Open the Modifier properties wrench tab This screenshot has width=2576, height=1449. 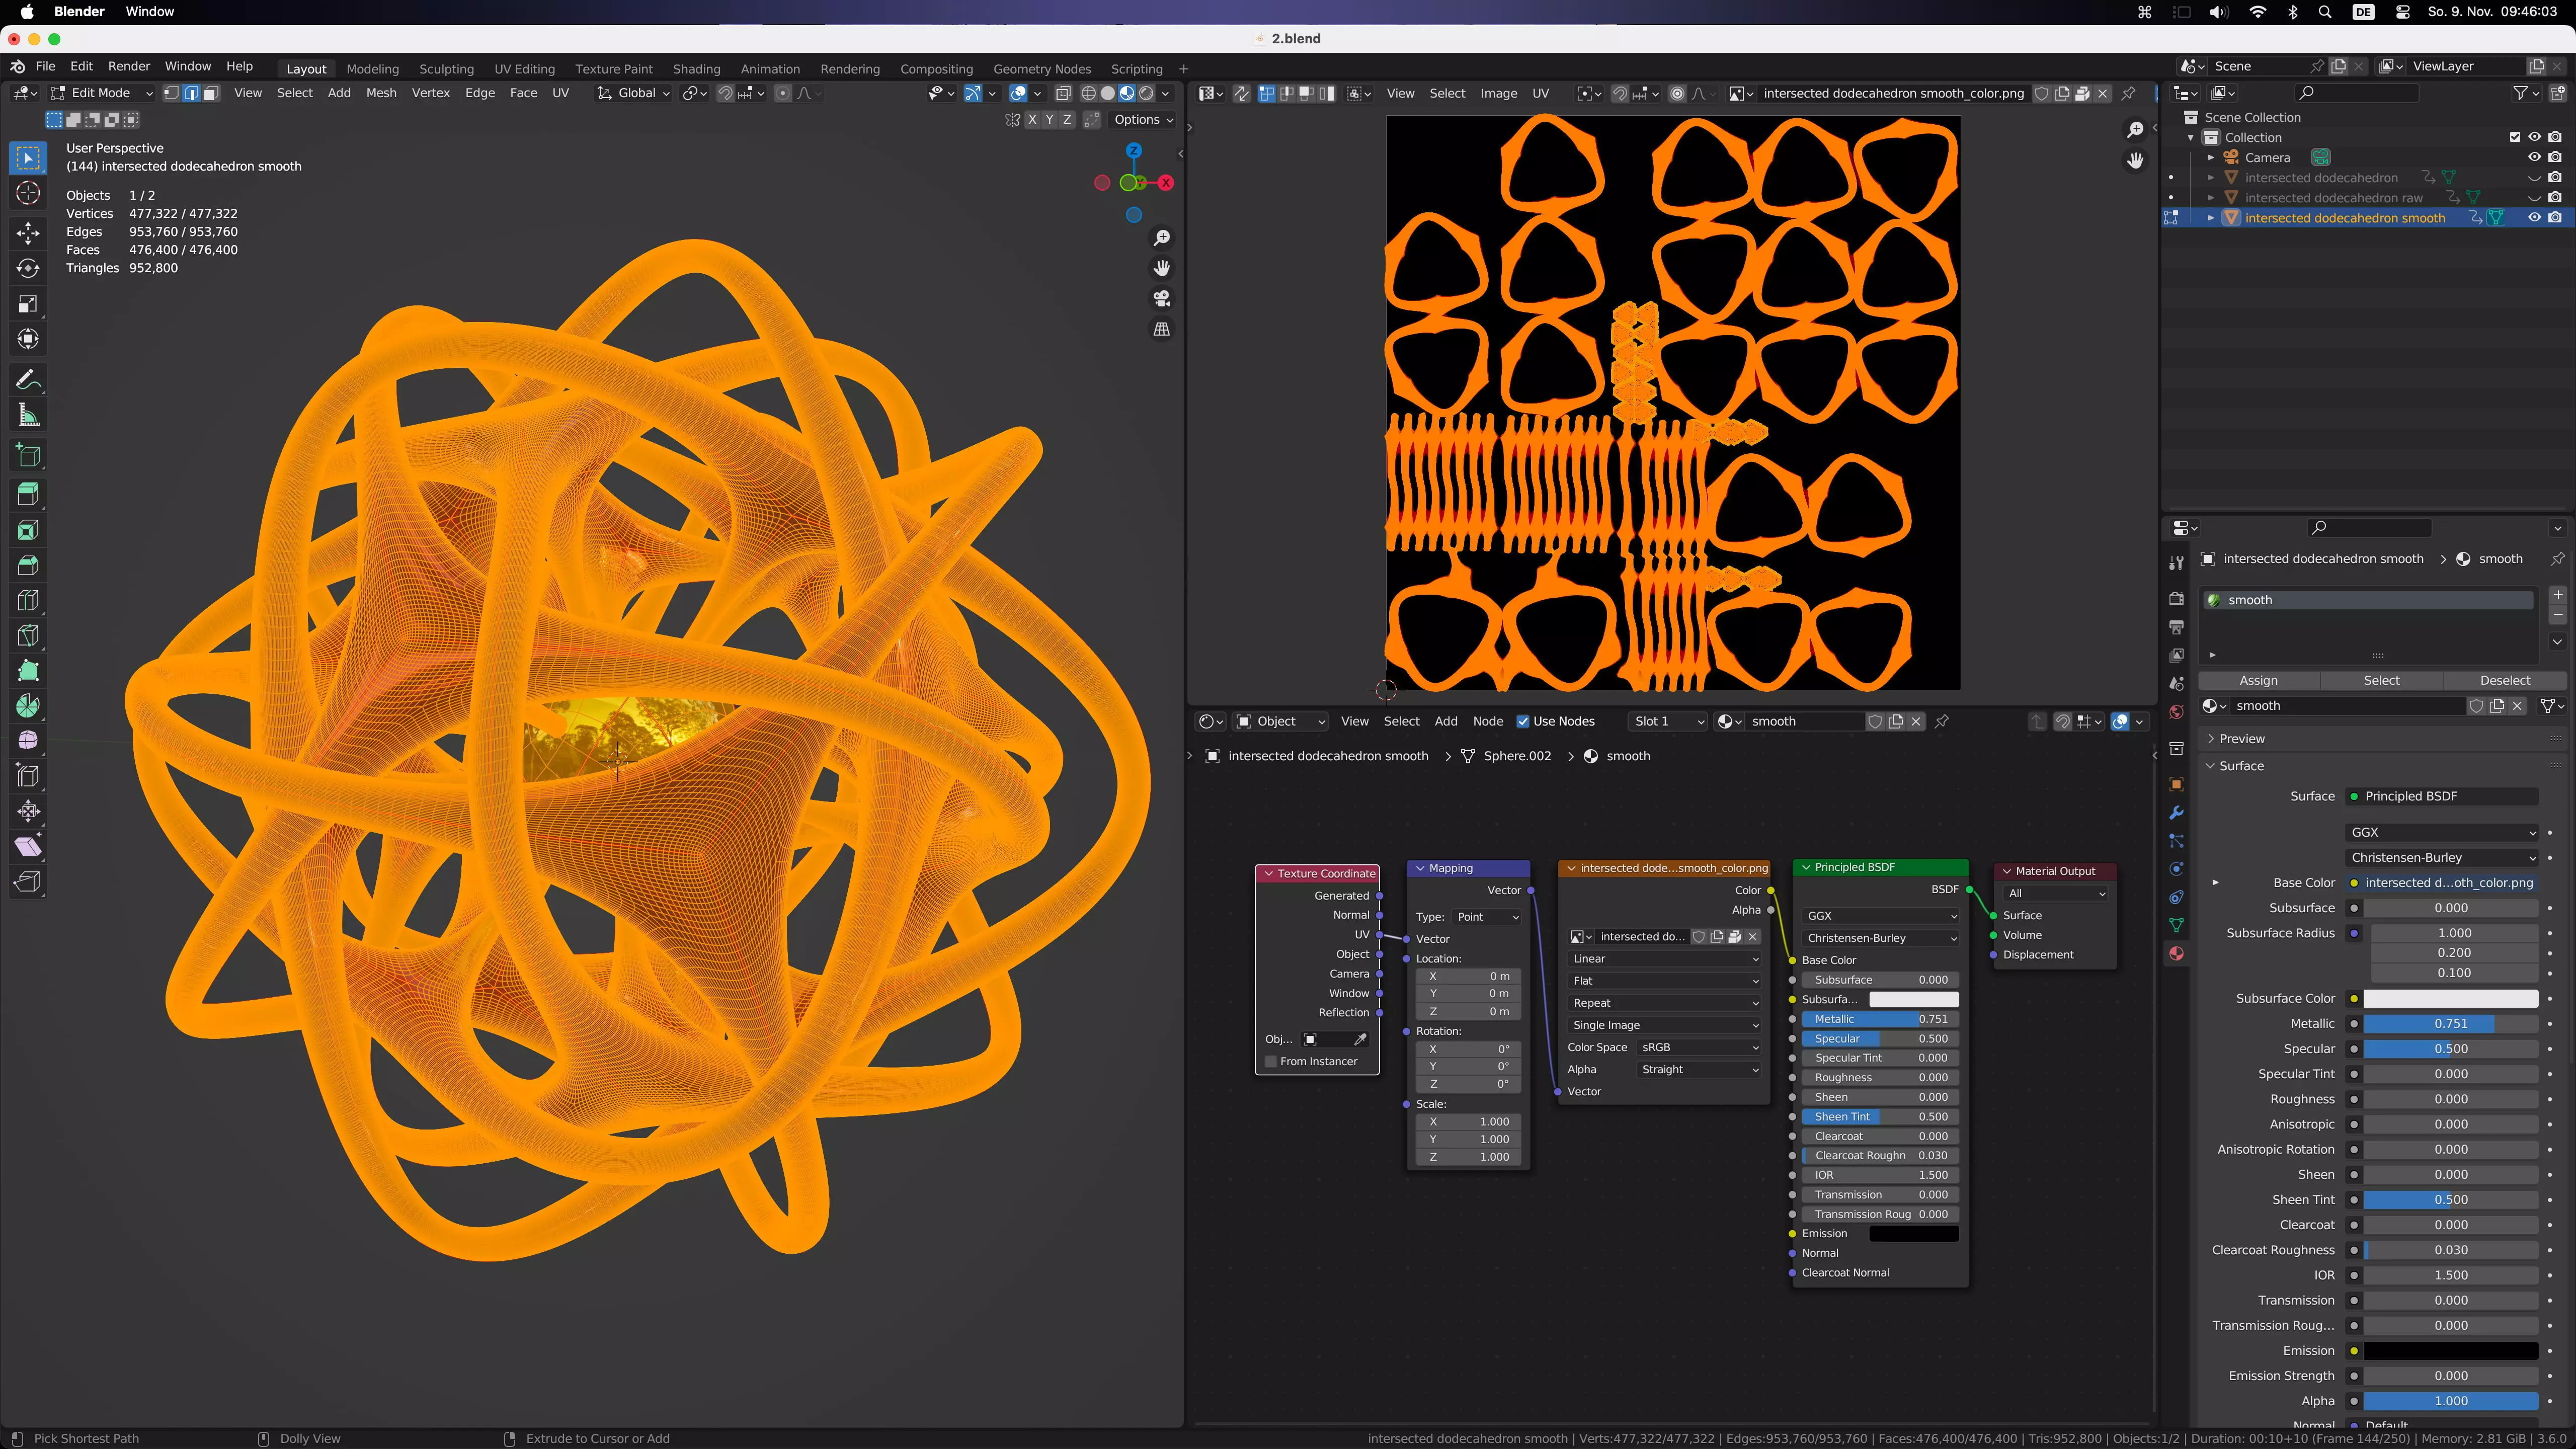coord(2176,813)
